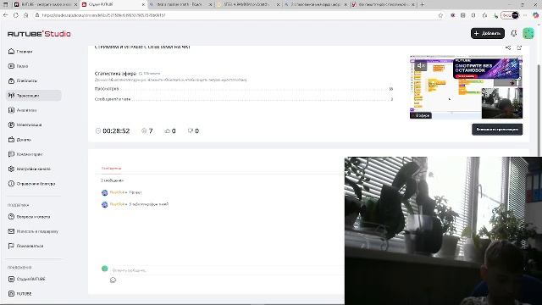Screen dimensions: 542x305
Task: Click the Завершить трансляцию button
Action: tap(497, 130)
